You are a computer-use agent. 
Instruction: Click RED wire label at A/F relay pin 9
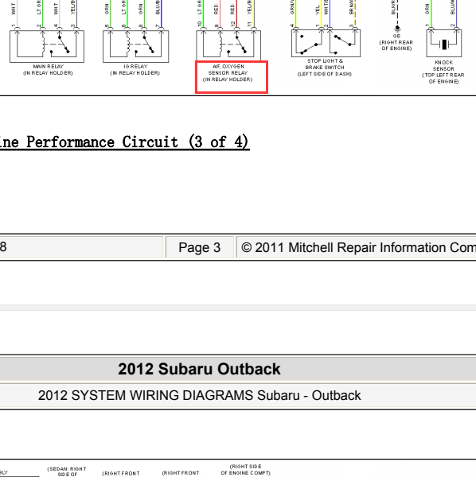pos(217,10)
